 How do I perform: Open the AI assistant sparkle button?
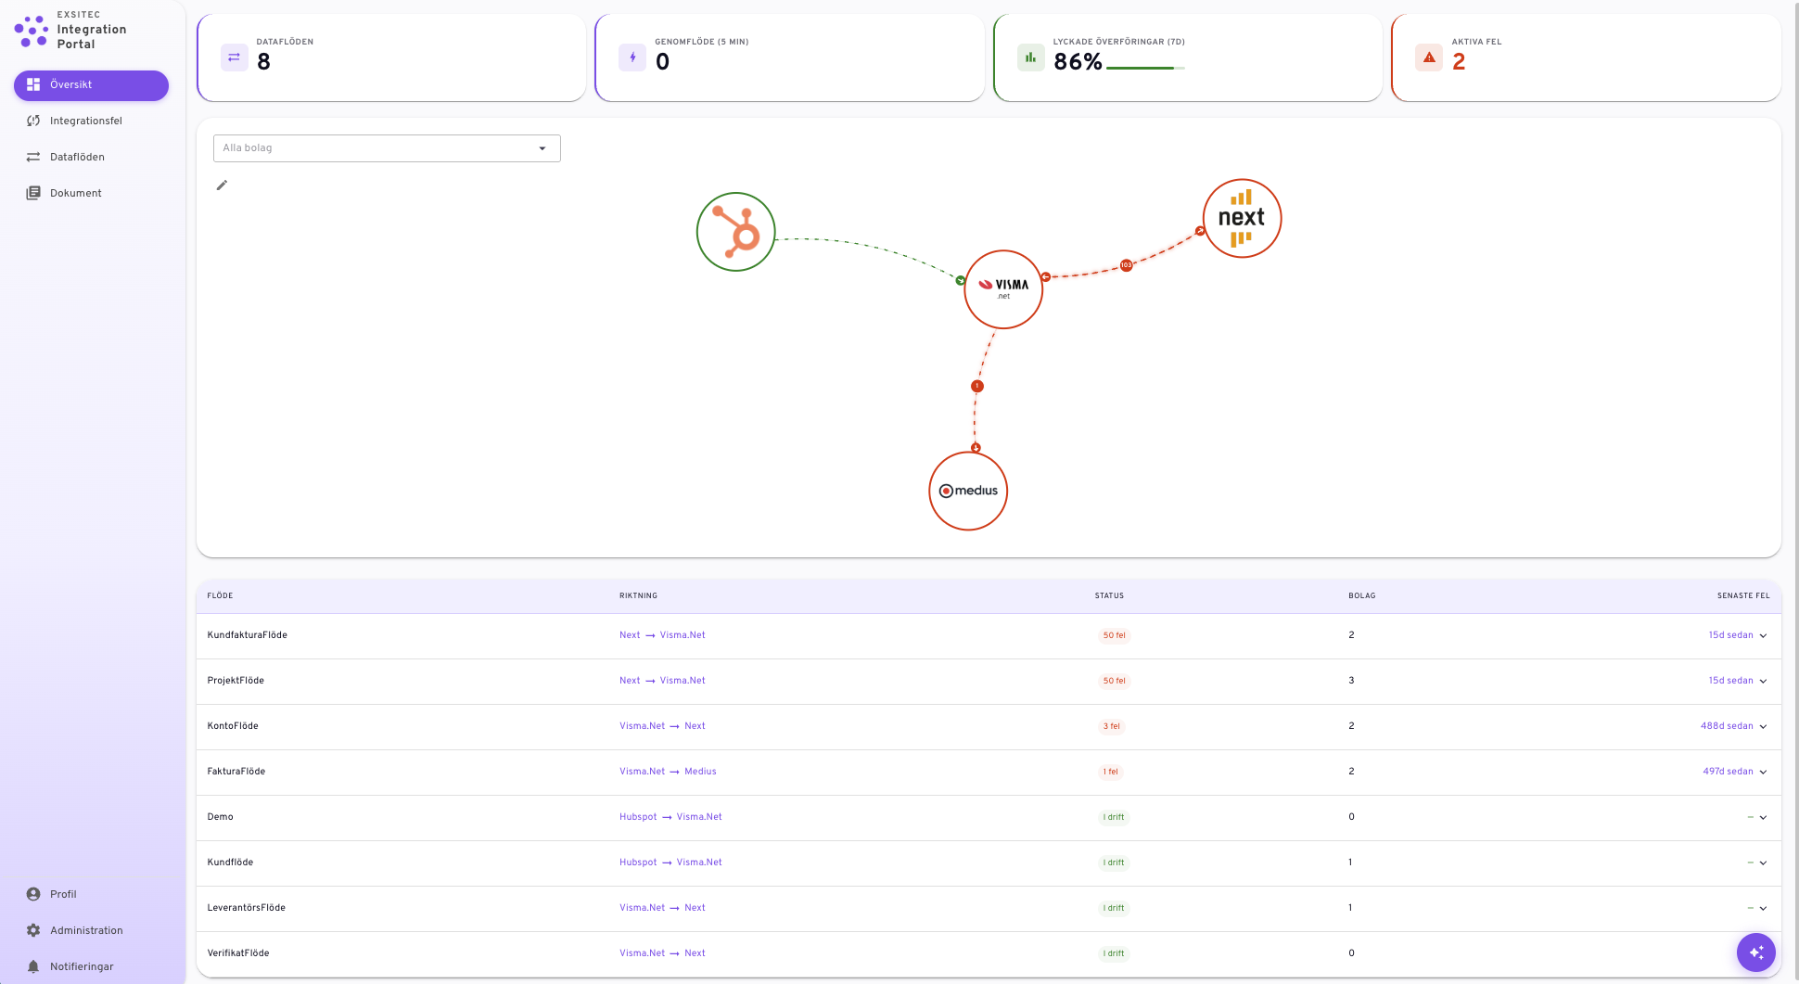1756,952
